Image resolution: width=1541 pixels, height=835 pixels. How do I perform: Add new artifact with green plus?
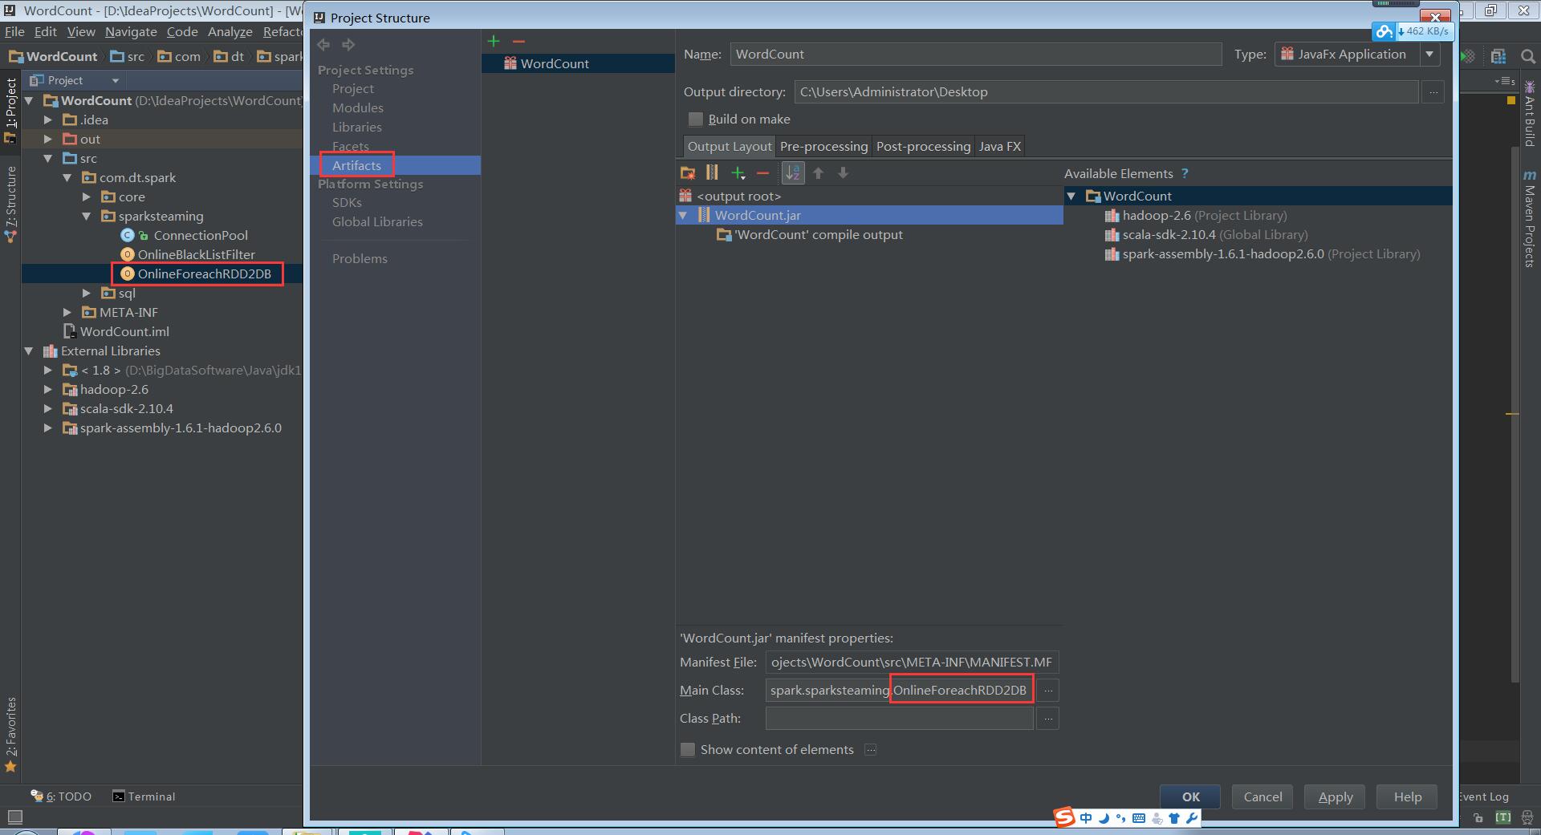tap(494, 41)
